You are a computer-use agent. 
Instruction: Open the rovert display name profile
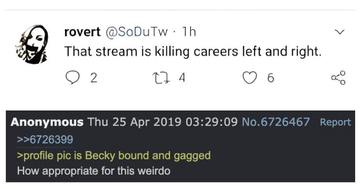click(82, 32)
